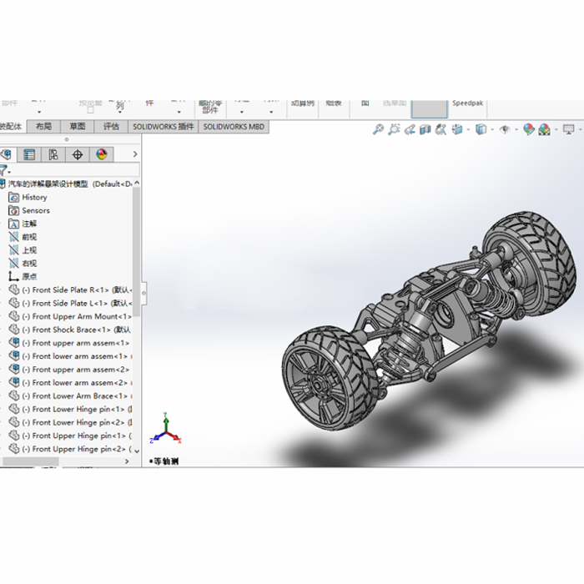Click the horizontal scroll-right arrow
This screenshot has height=584, width=584.
tap(127, 461)
